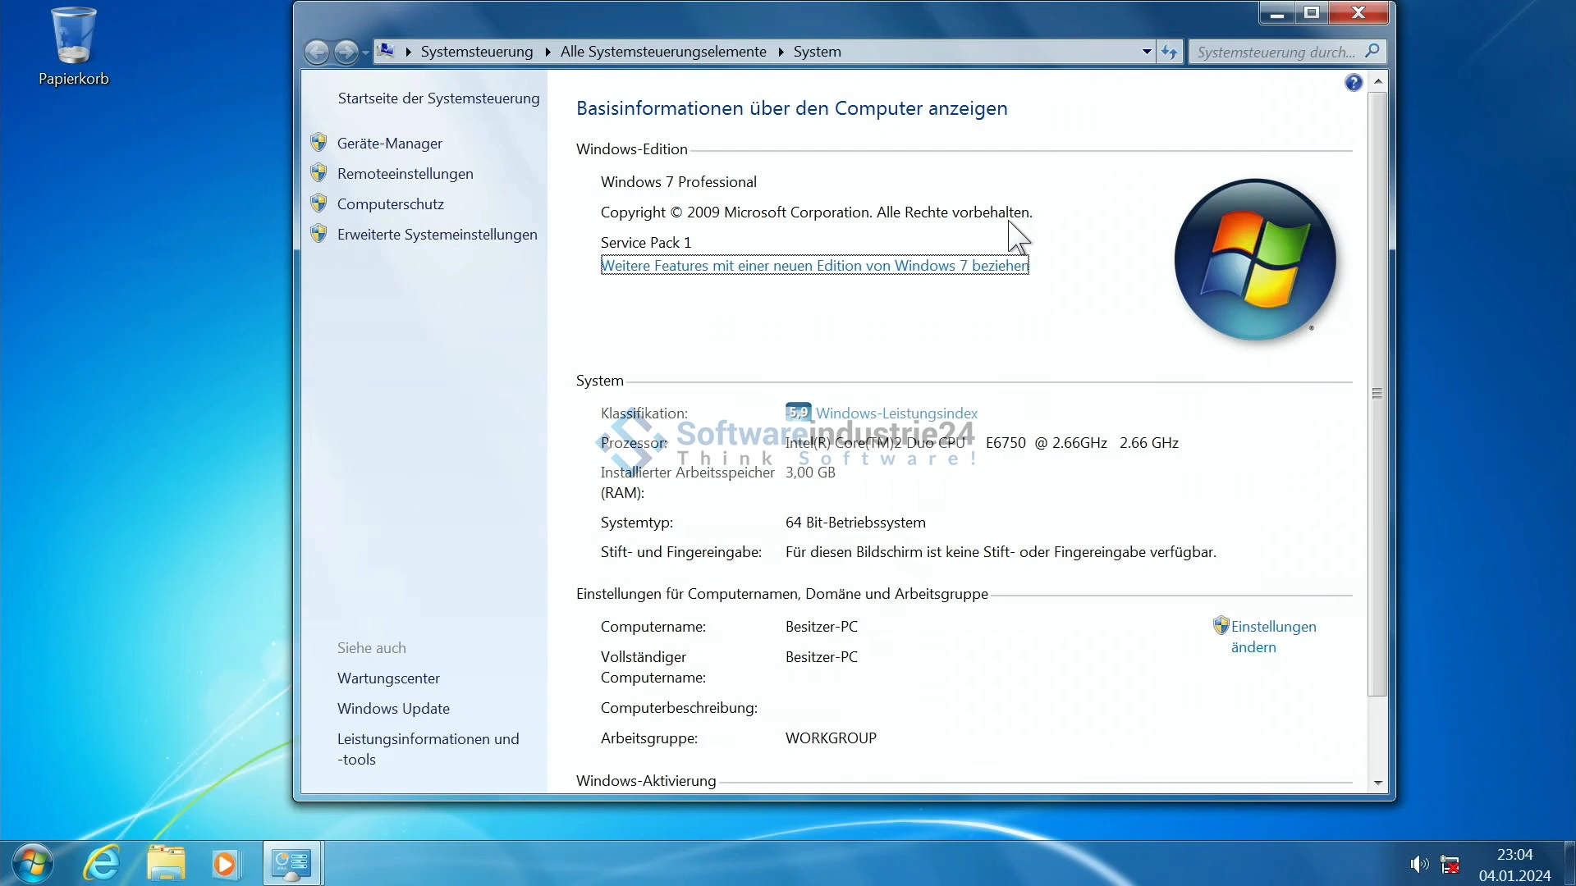The height and width of the screenshot is (886, 1576).
Task: Open Internet Explorer from taskbar
Action: pyautogui.click(x=102, y=864)
